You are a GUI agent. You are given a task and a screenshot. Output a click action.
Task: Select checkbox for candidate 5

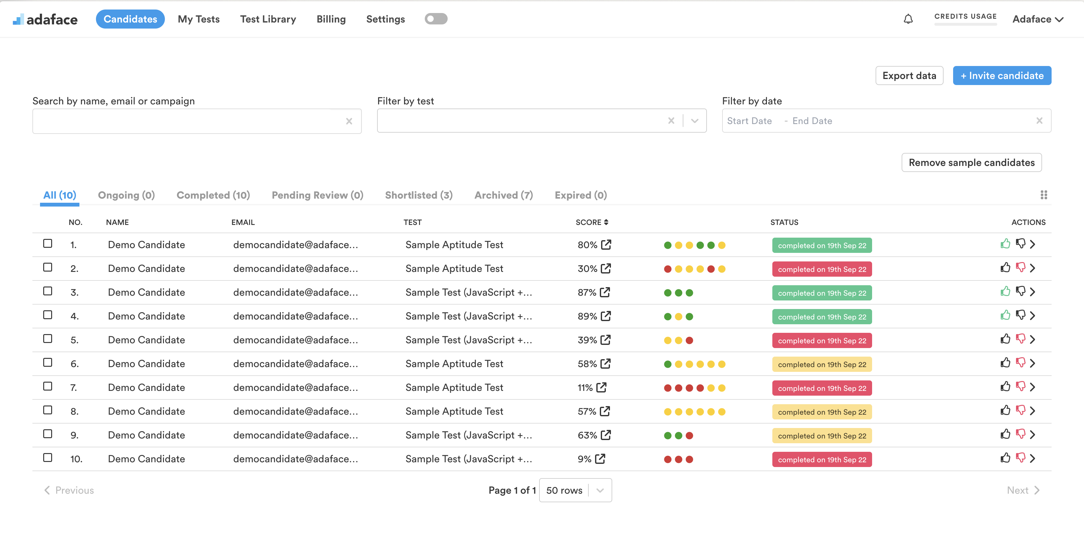[48, 339]
